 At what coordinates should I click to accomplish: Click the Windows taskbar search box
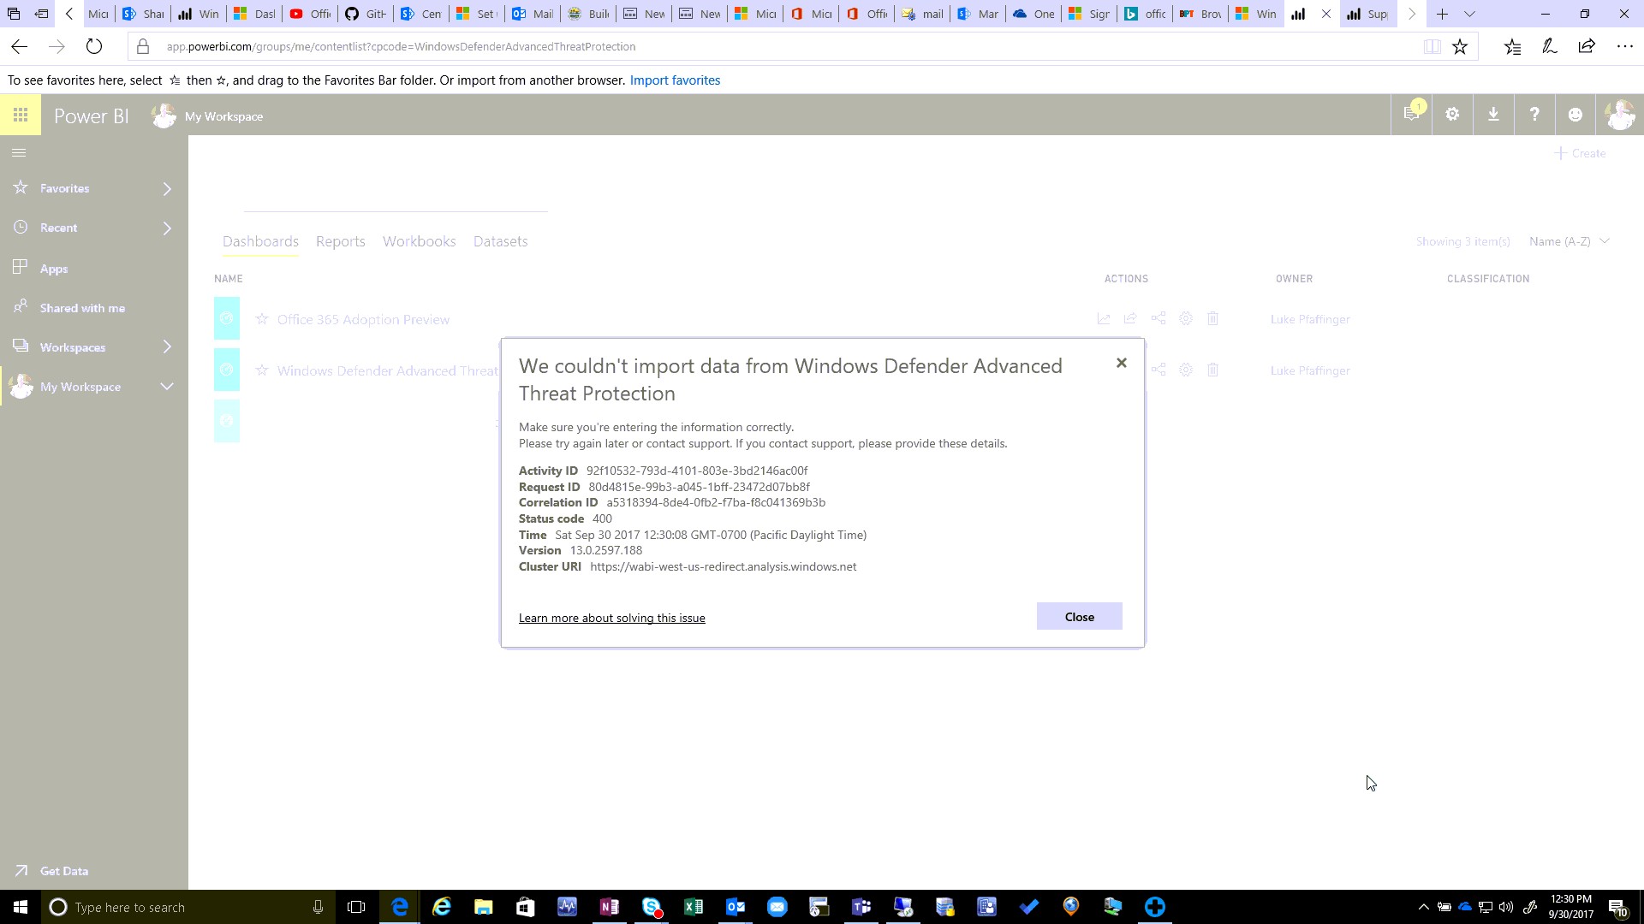click(x=187, y=907)
